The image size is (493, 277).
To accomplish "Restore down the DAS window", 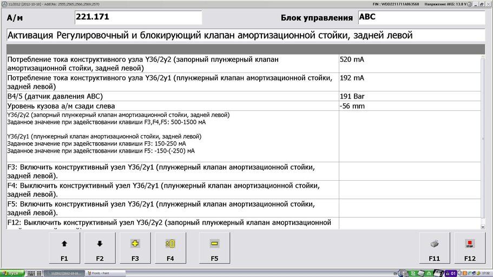I will coord(482,4).
